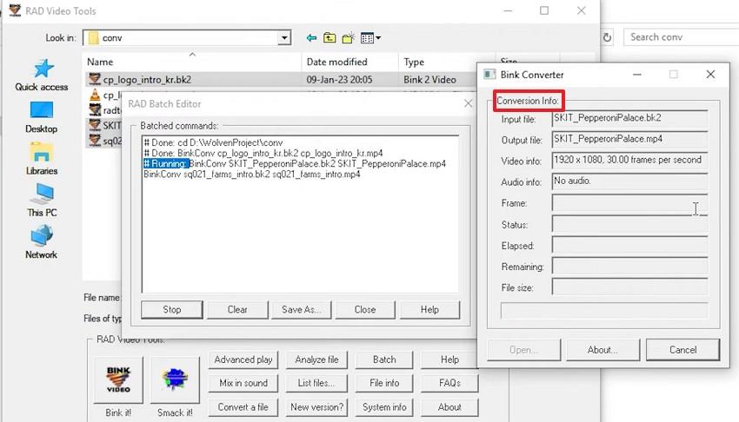Open Quick access in the sidebar
The height and width of the screenshot is (422, 739).
42,76
